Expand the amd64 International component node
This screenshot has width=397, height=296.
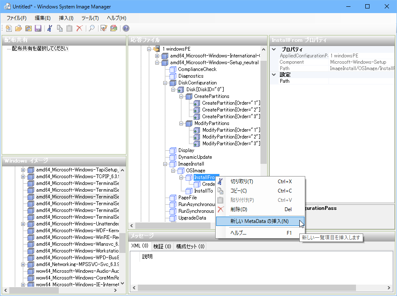[157, 56]
